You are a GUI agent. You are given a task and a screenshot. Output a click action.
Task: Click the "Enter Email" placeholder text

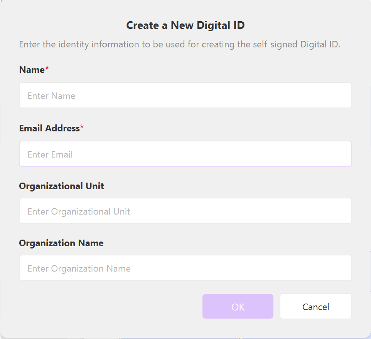tap(50, 154)
